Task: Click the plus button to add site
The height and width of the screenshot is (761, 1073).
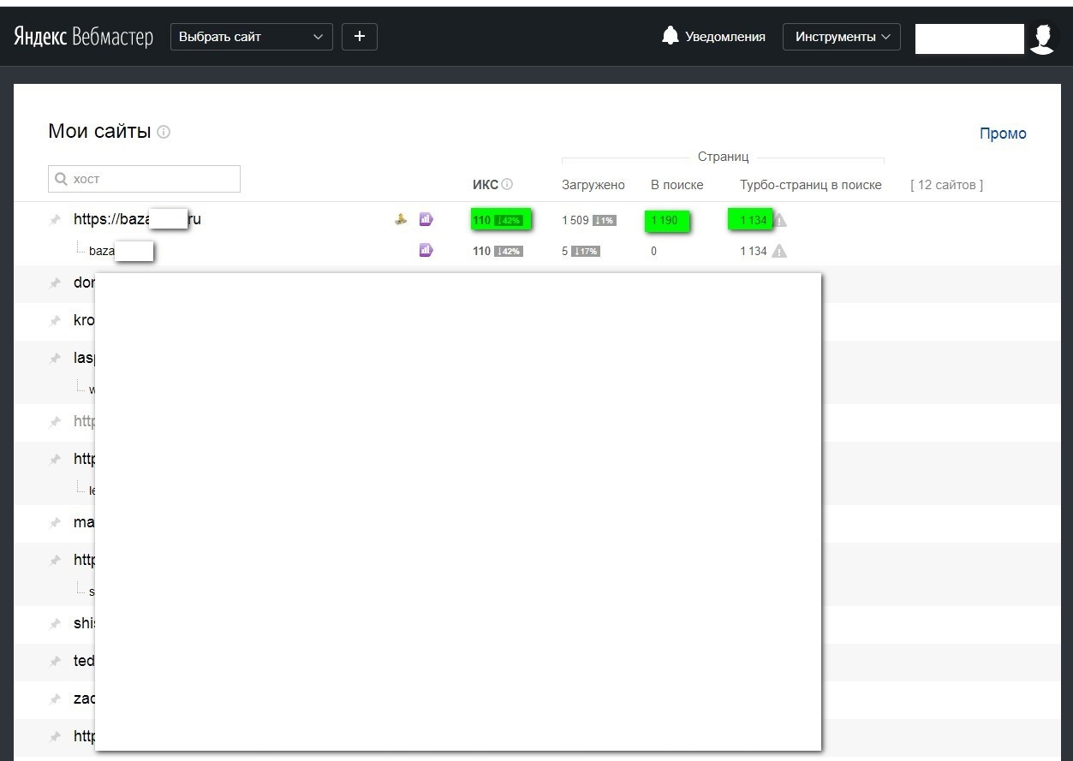Action: [x=360, y=37]
